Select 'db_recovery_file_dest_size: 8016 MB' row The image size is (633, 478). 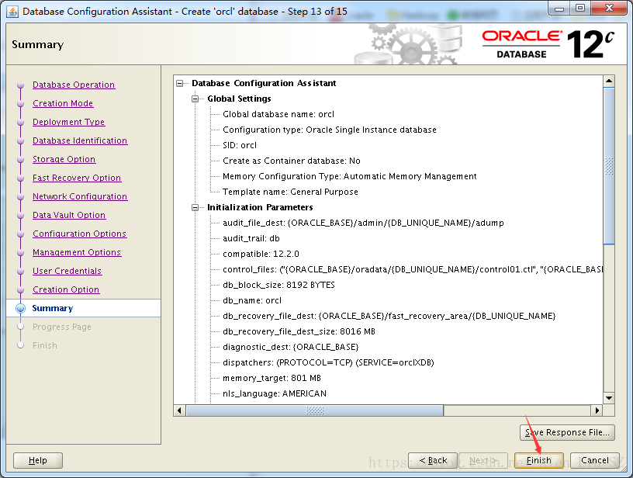click(299, 331)
